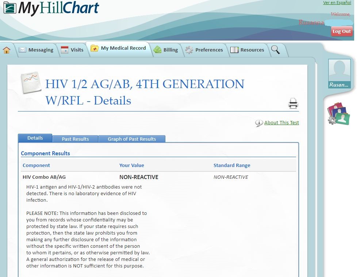Click the About This Test info icon
The width and height of the screenshot is (360, 277).
[259, 123]
